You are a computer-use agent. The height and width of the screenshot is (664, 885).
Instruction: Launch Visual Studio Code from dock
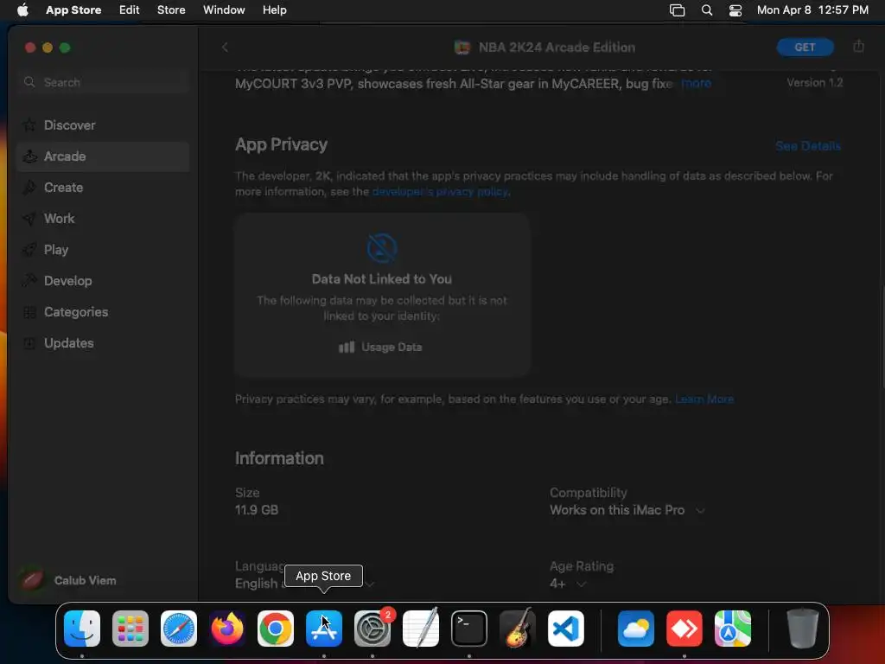click(566, 628)
